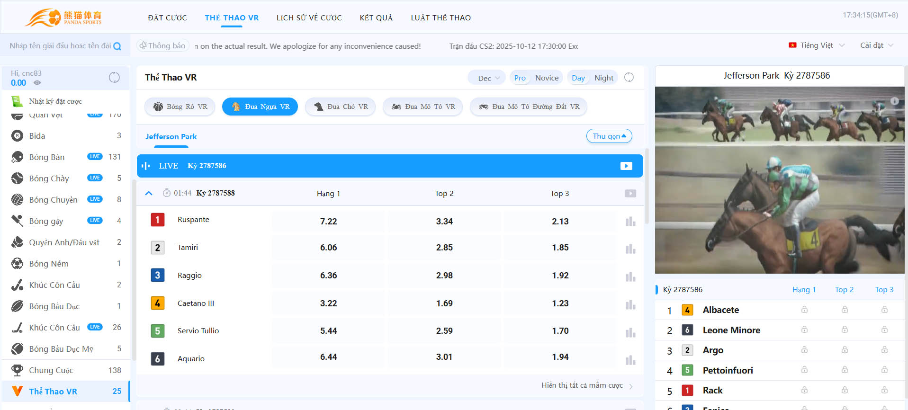Collapse the Kỳ 2787588 race section
The height and width of the screenshot is (410, 908).
[x=149, y=193]
